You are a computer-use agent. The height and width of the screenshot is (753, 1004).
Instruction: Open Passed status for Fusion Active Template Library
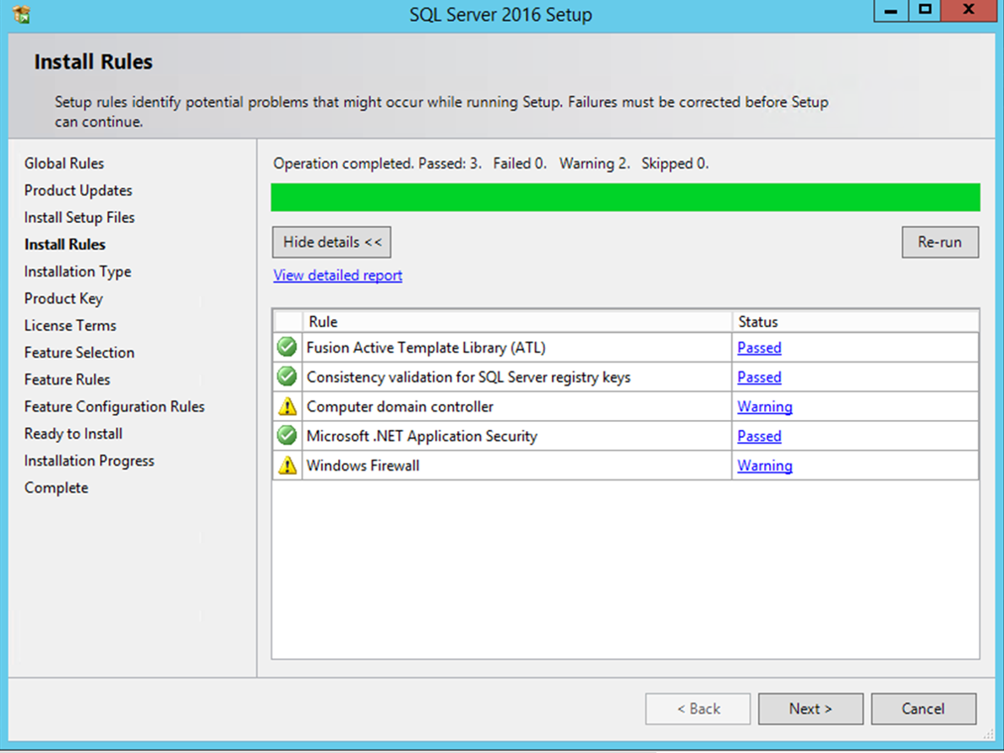(x=760, y=347)
